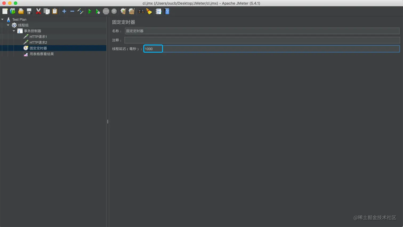
Task: Select Test Plan in the tree
Action: [x=19, y=19]
